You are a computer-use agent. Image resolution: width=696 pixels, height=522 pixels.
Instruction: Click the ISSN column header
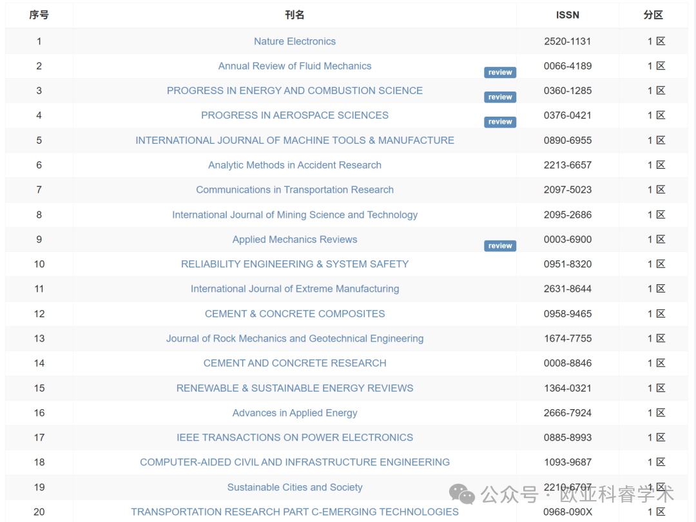[568, 15]
